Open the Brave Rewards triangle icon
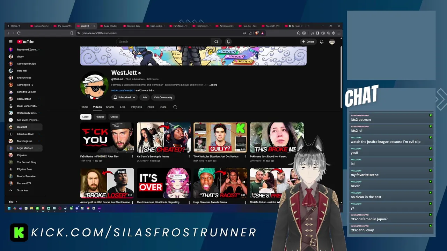The image size is (447, 251). [262, 33]
